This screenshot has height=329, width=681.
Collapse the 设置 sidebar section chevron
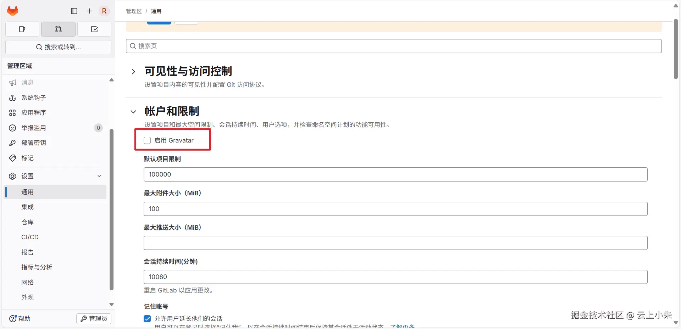(x=99, y=176)
